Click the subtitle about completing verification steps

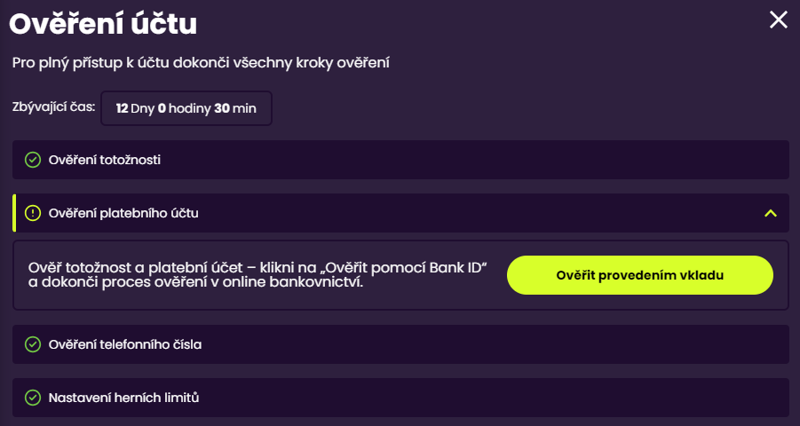[x=202, y=63]
